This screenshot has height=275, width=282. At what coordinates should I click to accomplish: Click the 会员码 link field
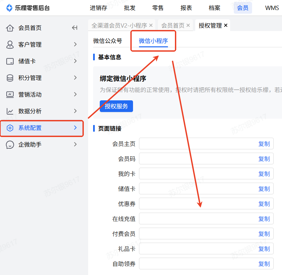coord(206,159)
